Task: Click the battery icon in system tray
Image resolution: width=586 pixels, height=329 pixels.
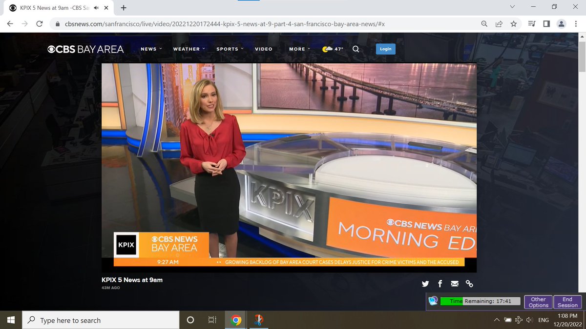Action: [x=508, y=320]
